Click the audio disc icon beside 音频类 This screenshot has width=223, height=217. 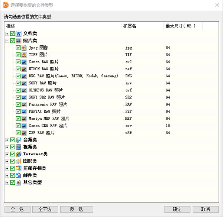(x=19, y=140)
